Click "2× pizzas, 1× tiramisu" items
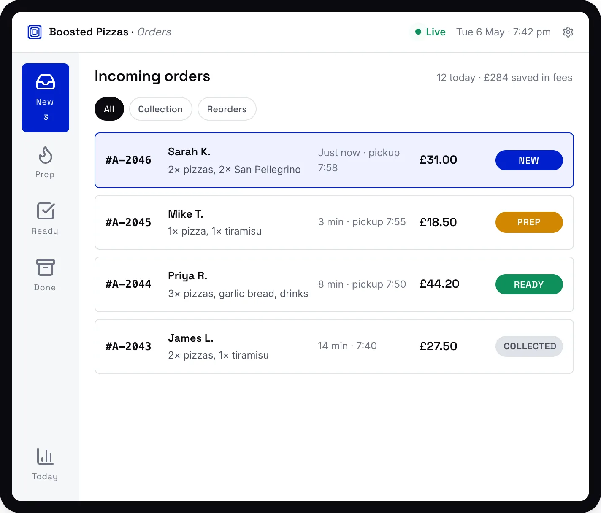The width and height of the screenshot is (601, 513). (218, 355)
